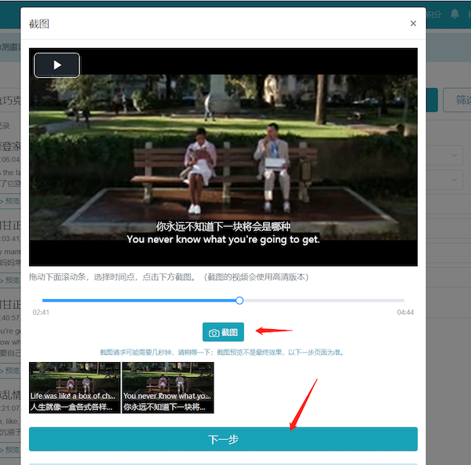
Task: Click the 04:44 end time label
Action: (405, 313)
